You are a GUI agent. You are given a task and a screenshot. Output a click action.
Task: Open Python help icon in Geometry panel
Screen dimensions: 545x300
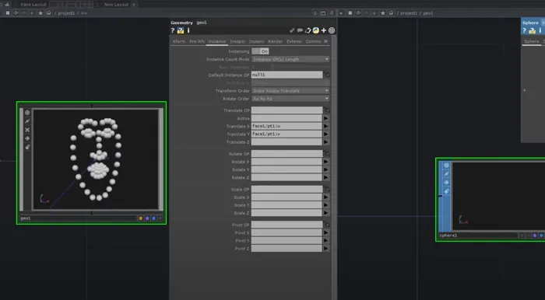pyautogui.click(x=181, y=30)
